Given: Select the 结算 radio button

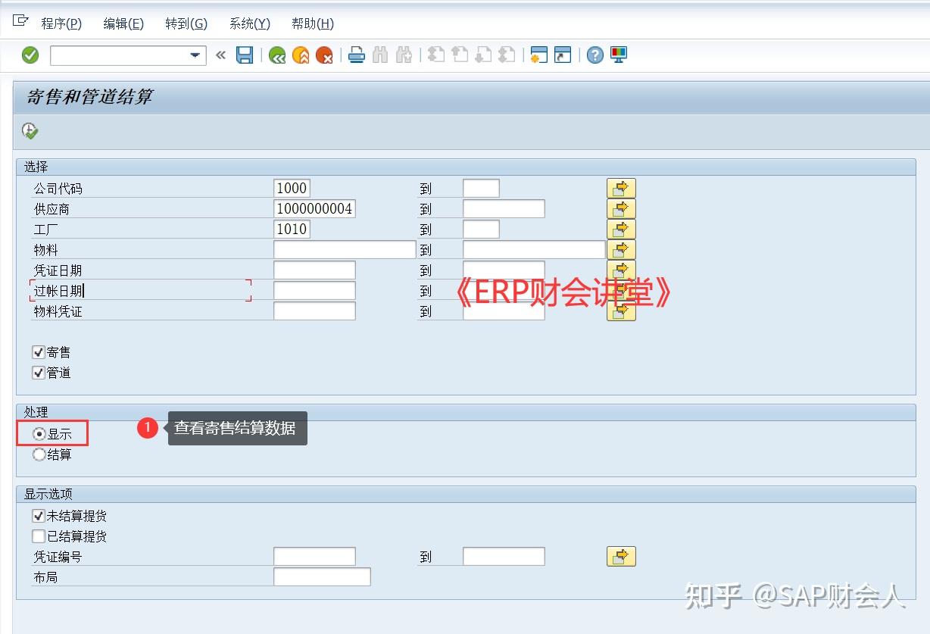Looking at the screenshot, I should pyautogui.click(x=39, y=454).
